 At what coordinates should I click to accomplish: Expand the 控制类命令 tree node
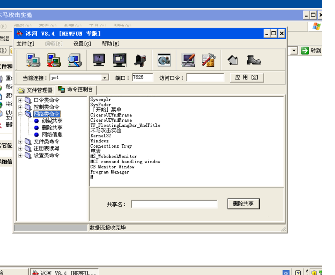(20, 107)
